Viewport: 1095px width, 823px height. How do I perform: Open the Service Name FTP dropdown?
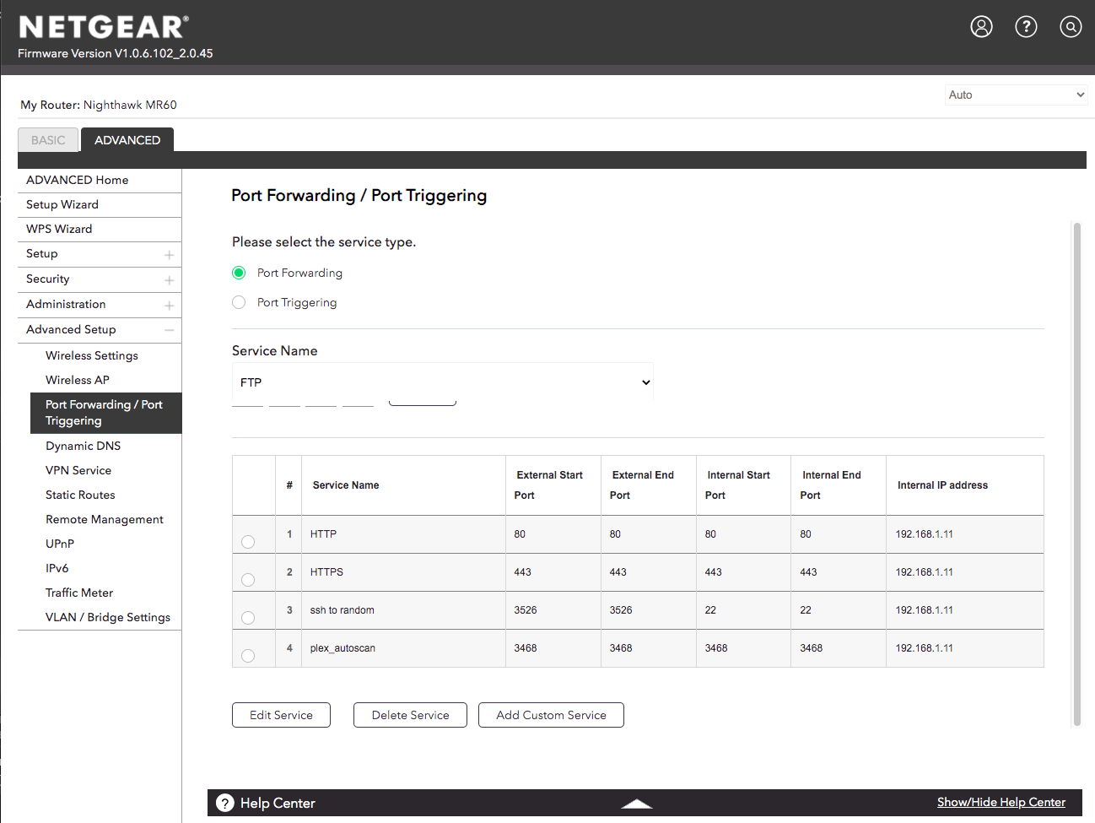pos(442,382)
